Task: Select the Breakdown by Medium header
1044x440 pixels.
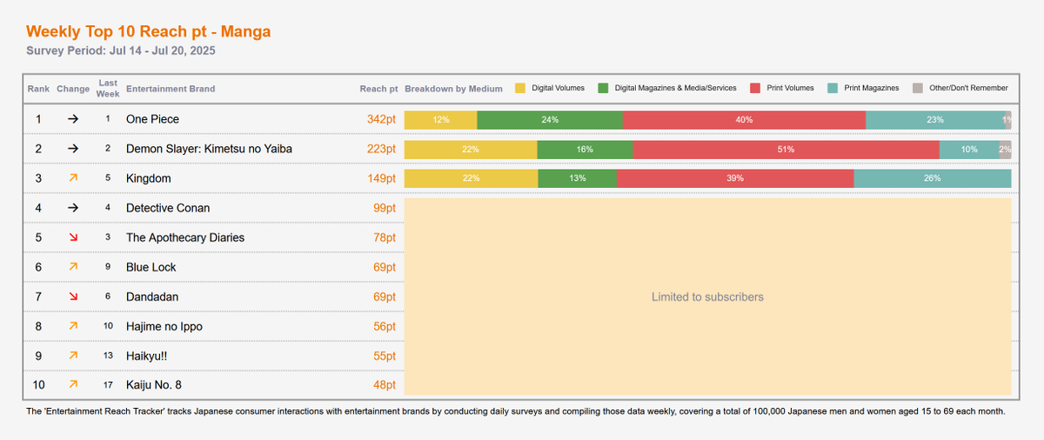Action: point(454,89)
